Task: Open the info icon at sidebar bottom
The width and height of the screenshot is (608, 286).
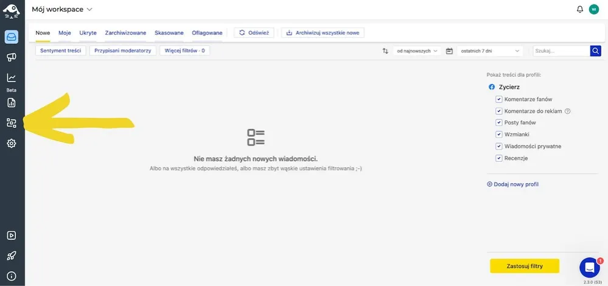Action: pos(11,276)
